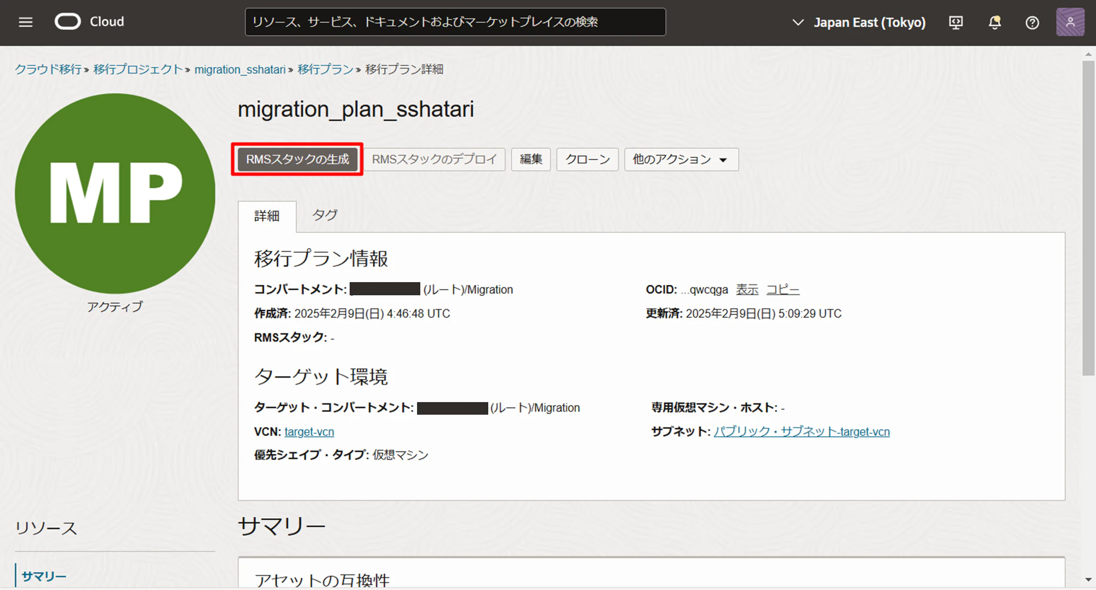Click the 更新済 date 5:09:29 UTC
Screen dimensions: 1096x590
pos(763,314)
